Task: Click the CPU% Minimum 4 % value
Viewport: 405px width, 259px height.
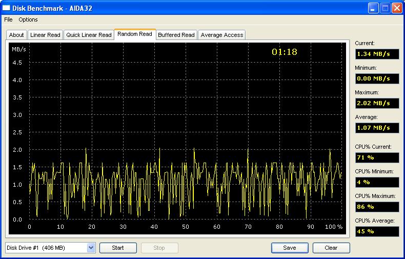Action: [377, 182]
